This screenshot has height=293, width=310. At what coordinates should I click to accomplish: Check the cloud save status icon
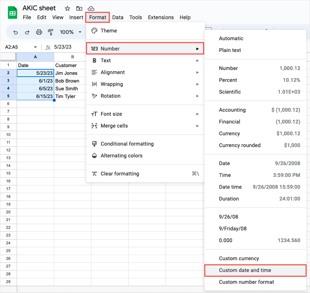tap(91, 8)
